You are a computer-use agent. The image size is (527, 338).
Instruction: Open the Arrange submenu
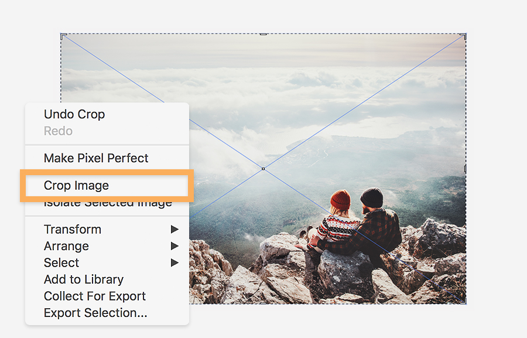click(x=107, y=246)
